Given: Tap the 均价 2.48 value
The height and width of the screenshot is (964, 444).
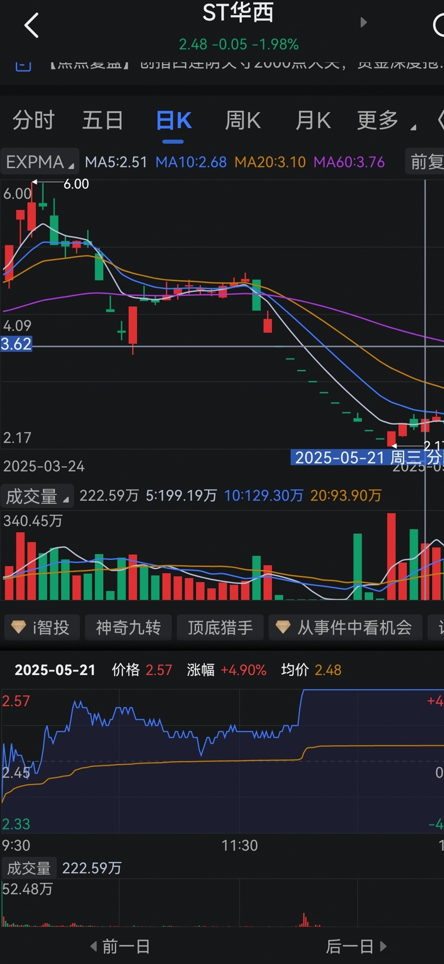Looking at the screenshot, I should point(311,670).
